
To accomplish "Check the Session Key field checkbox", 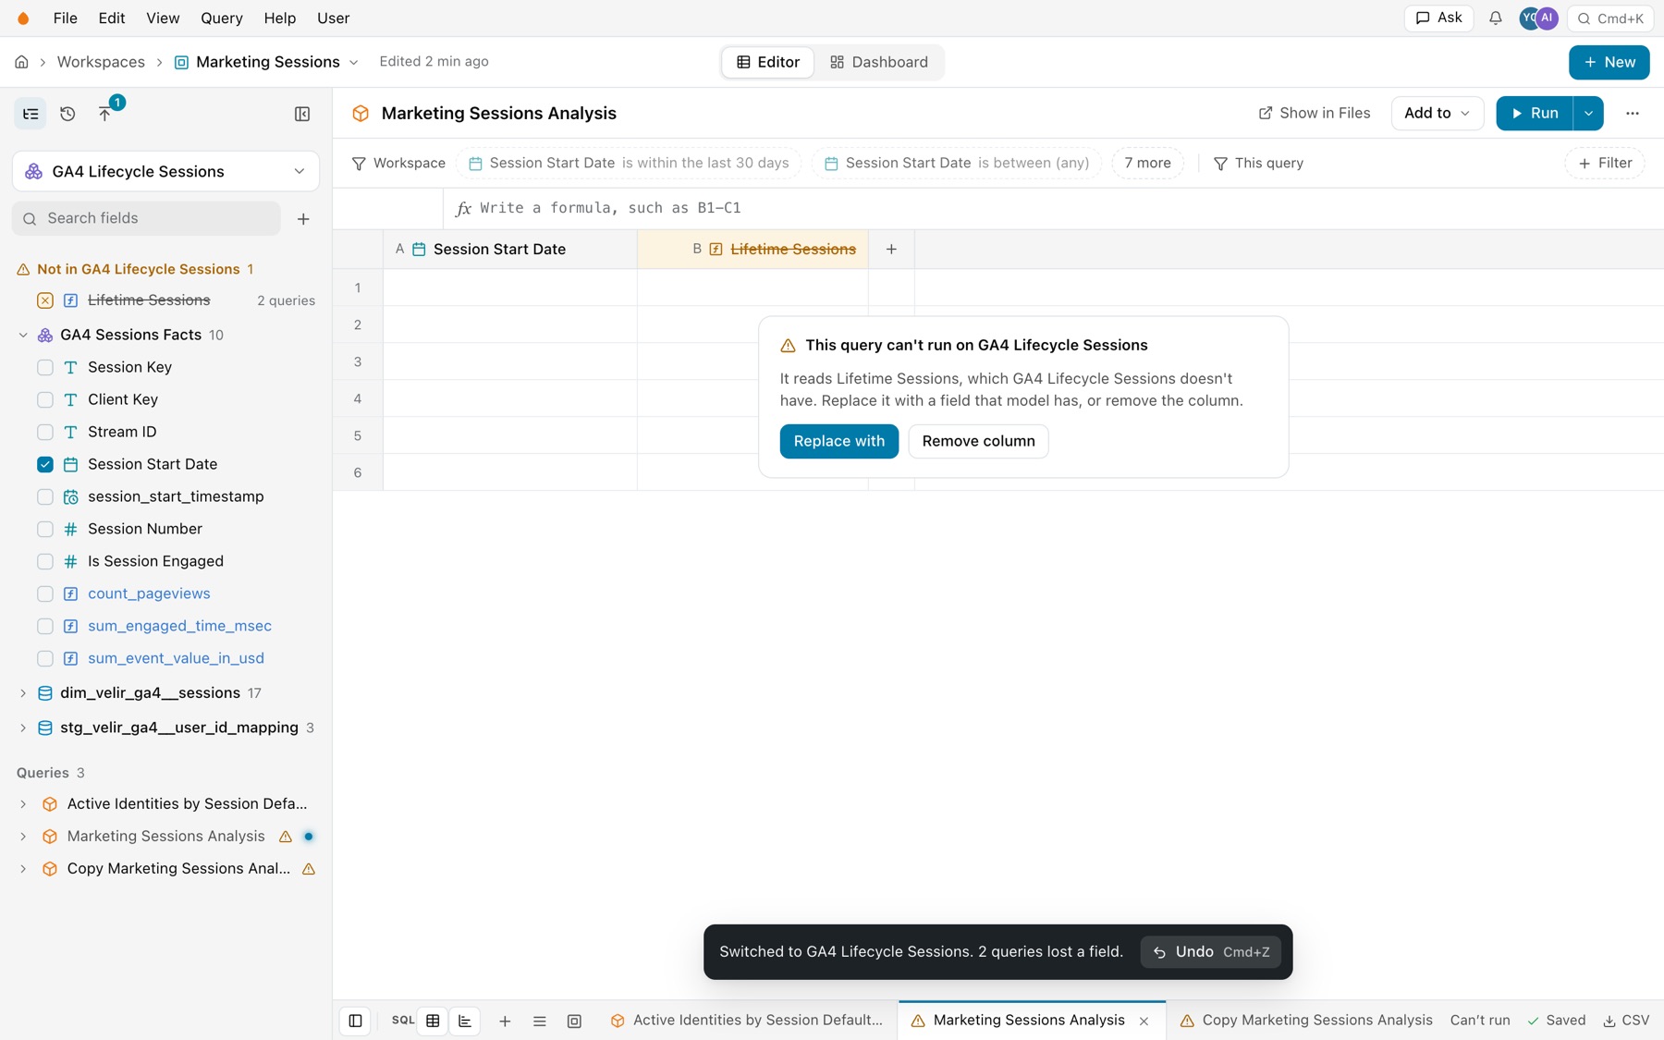I will pos(45,367).
